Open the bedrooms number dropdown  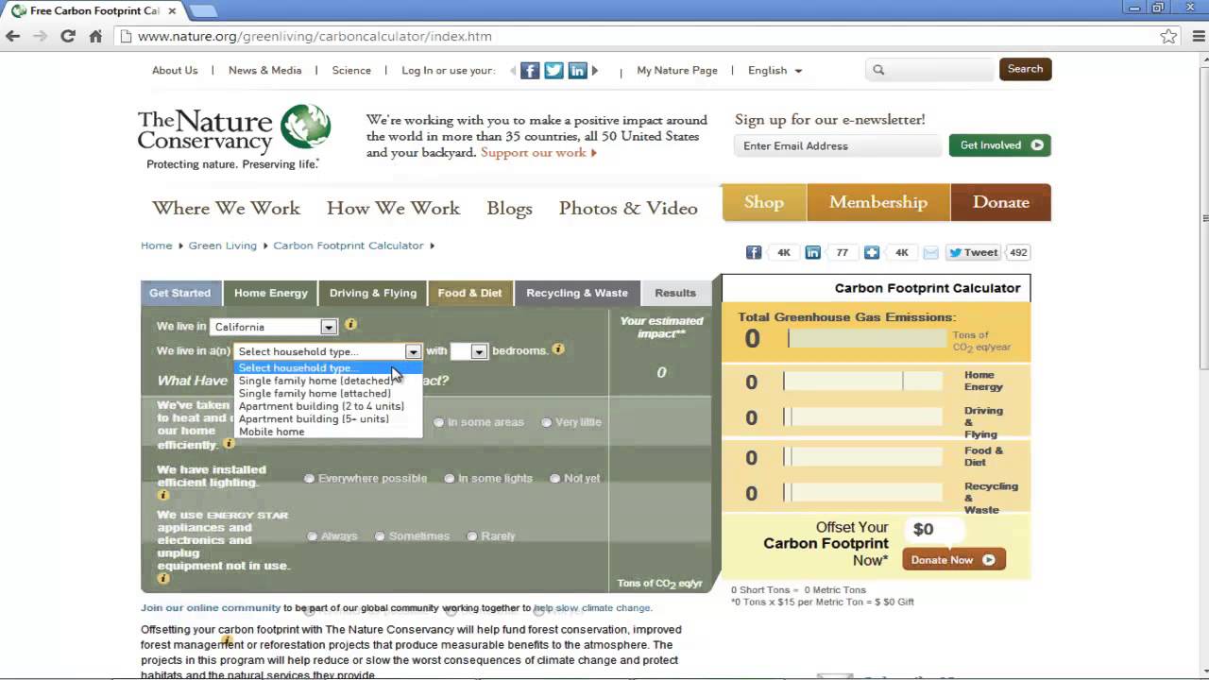468,351
